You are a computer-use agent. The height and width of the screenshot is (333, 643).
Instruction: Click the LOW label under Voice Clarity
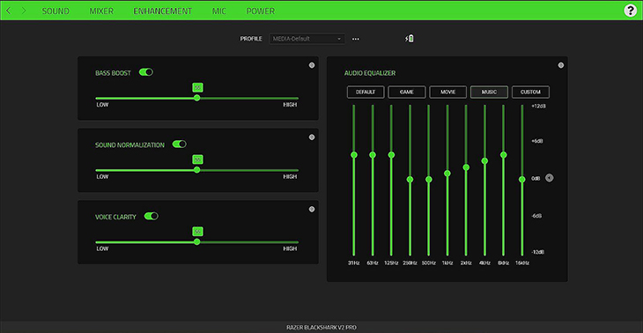click(x=102, y=249)
